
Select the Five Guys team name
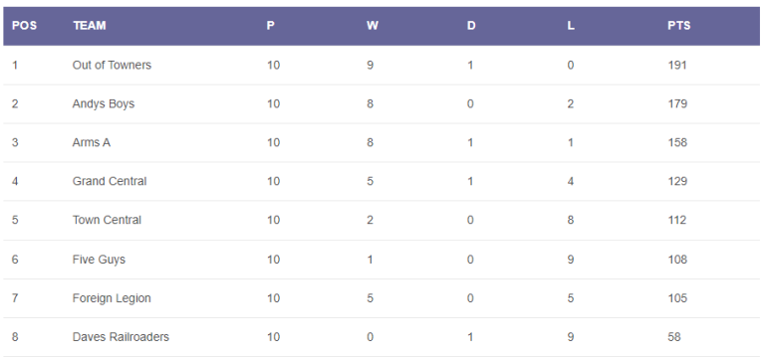click(99, 260)
